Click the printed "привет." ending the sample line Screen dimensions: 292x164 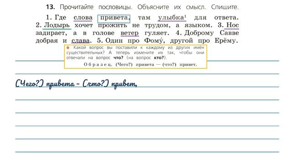pyautogui.click(x=188, y=65)
